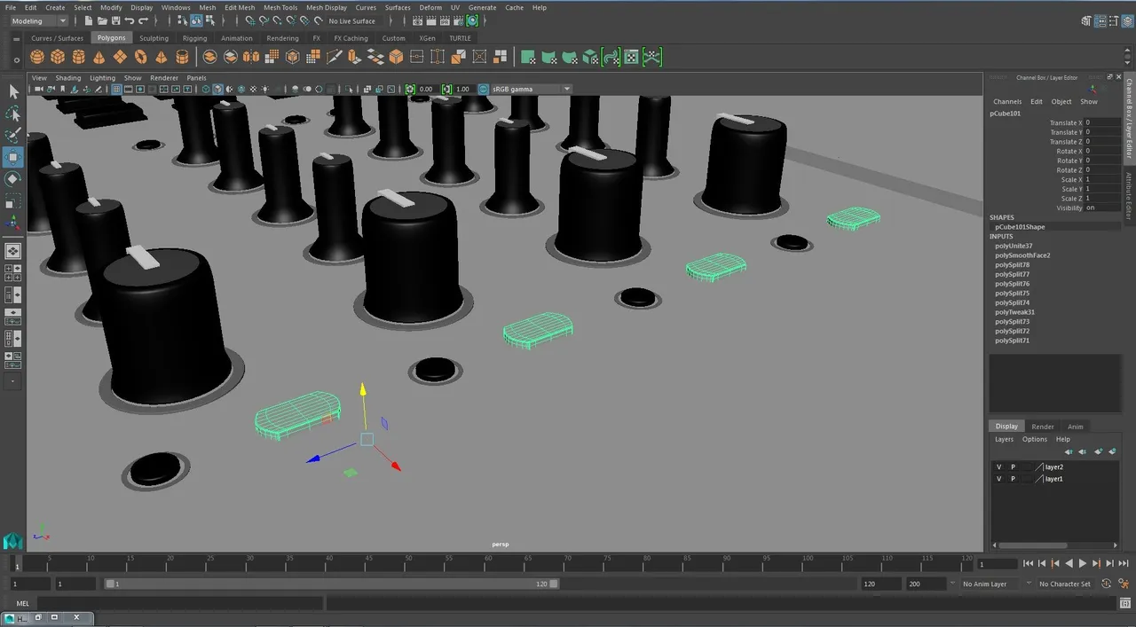Click the range slider end handle
Image resolution: width=1136 pixels, height=627 pixels.
point(554,584)
